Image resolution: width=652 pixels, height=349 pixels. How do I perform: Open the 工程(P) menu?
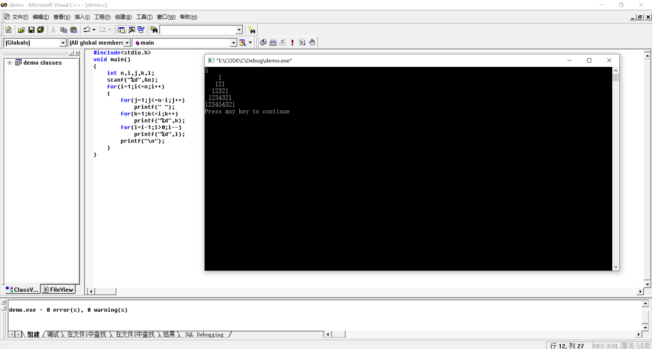click(103, 17)
